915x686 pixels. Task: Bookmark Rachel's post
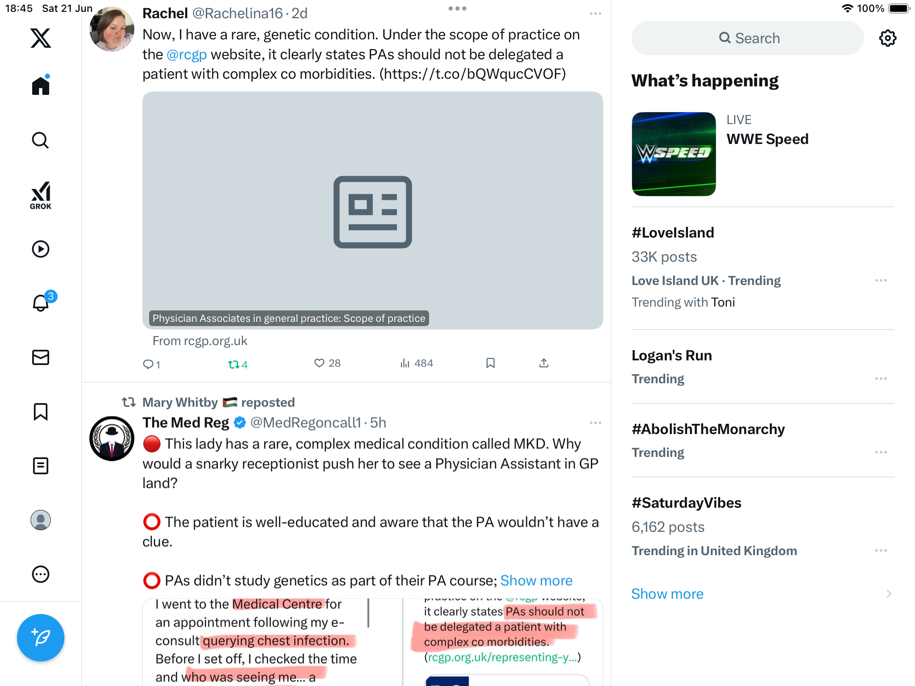coord(491,363)
